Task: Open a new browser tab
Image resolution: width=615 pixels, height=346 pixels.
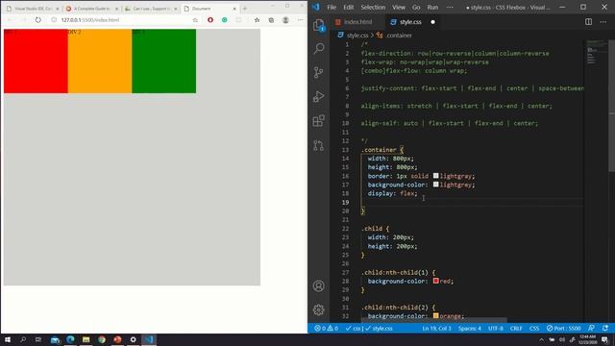Action: (245, 9)
